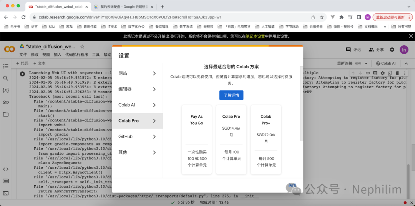This screenshot has height=206, width=415.
Task: Open the terminal icon in sidebar
Action: tap(5, 193)
